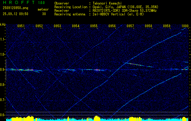Click the 0956 time marker
The image size is (191, 121).
112,26
